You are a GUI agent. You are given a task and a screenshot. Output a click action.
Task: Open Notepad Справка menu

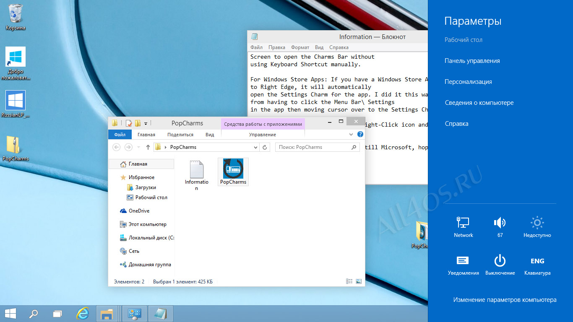[x=339, y=47]
